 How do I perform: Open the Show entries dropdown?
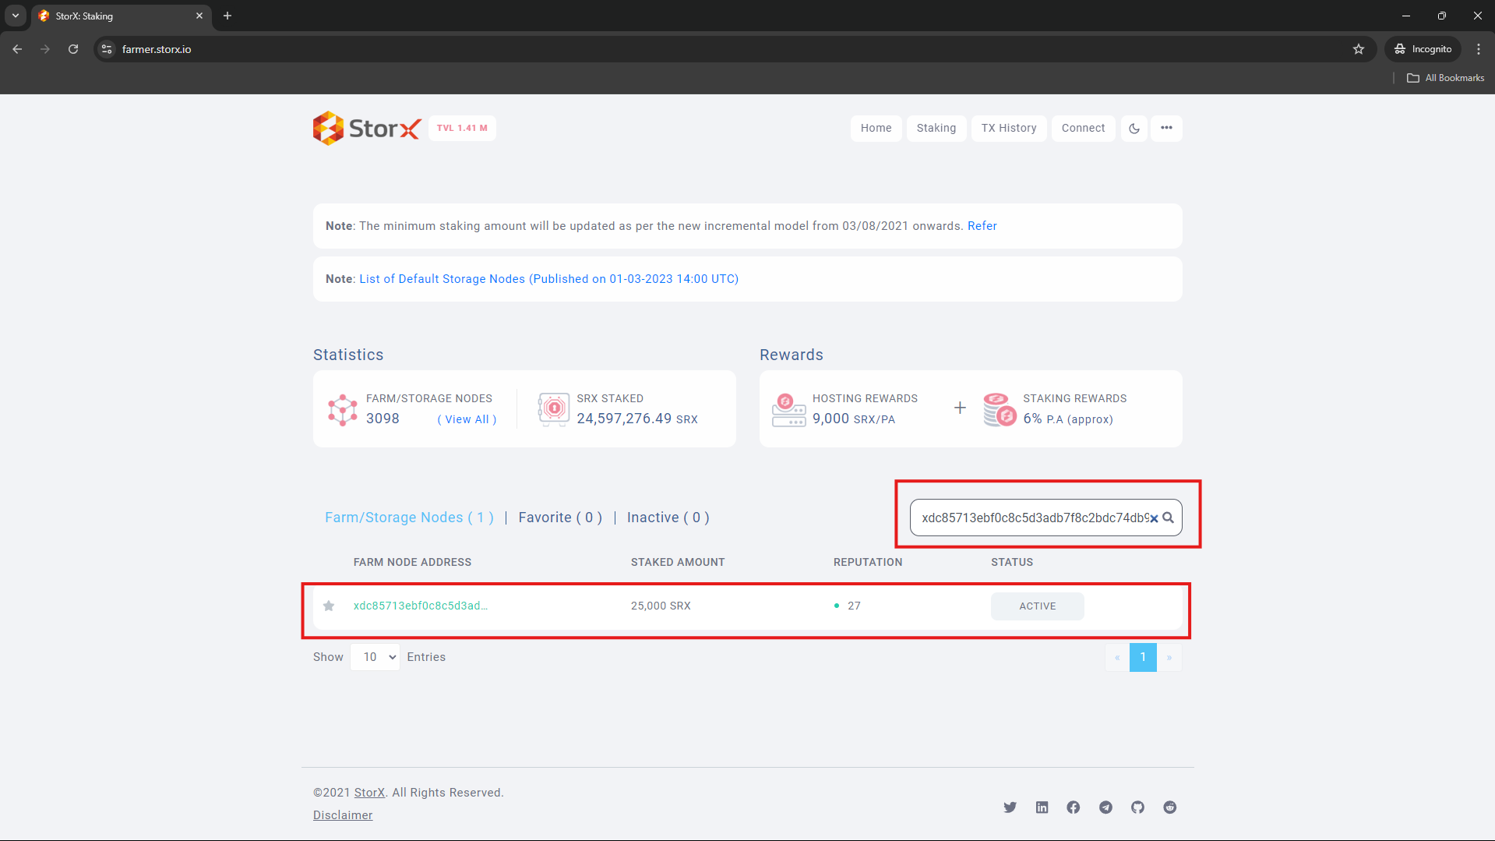tap(375, 656)
